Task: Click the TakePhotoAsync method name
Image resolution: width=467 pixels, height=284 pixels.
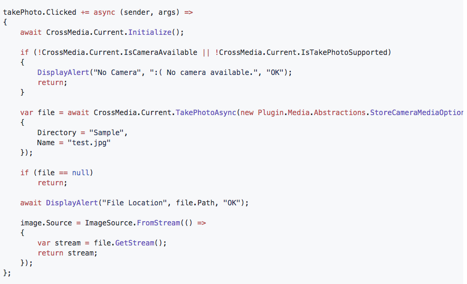Action: coord(206,112)
